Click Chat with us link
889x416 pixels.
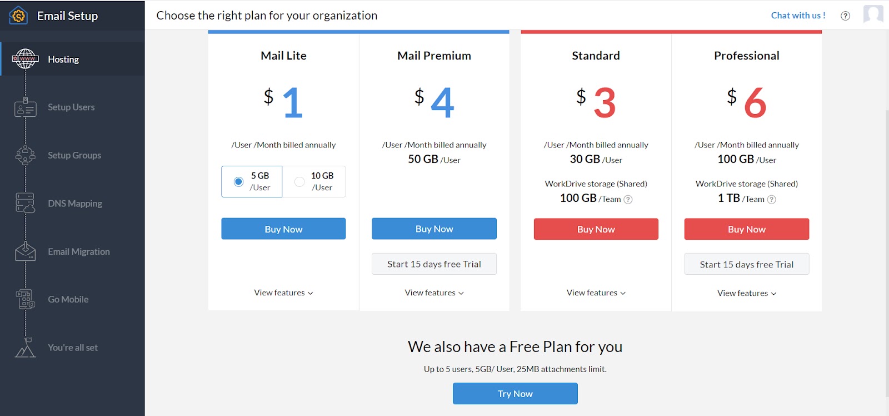point(798,16)
